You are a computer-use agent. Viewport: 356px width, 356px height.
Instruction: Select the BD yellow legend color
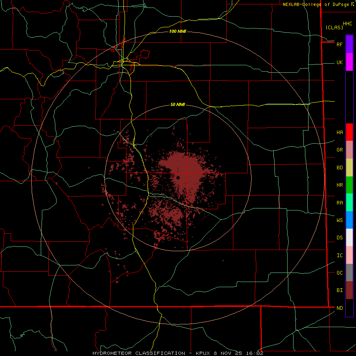click(x=349, y=168)
